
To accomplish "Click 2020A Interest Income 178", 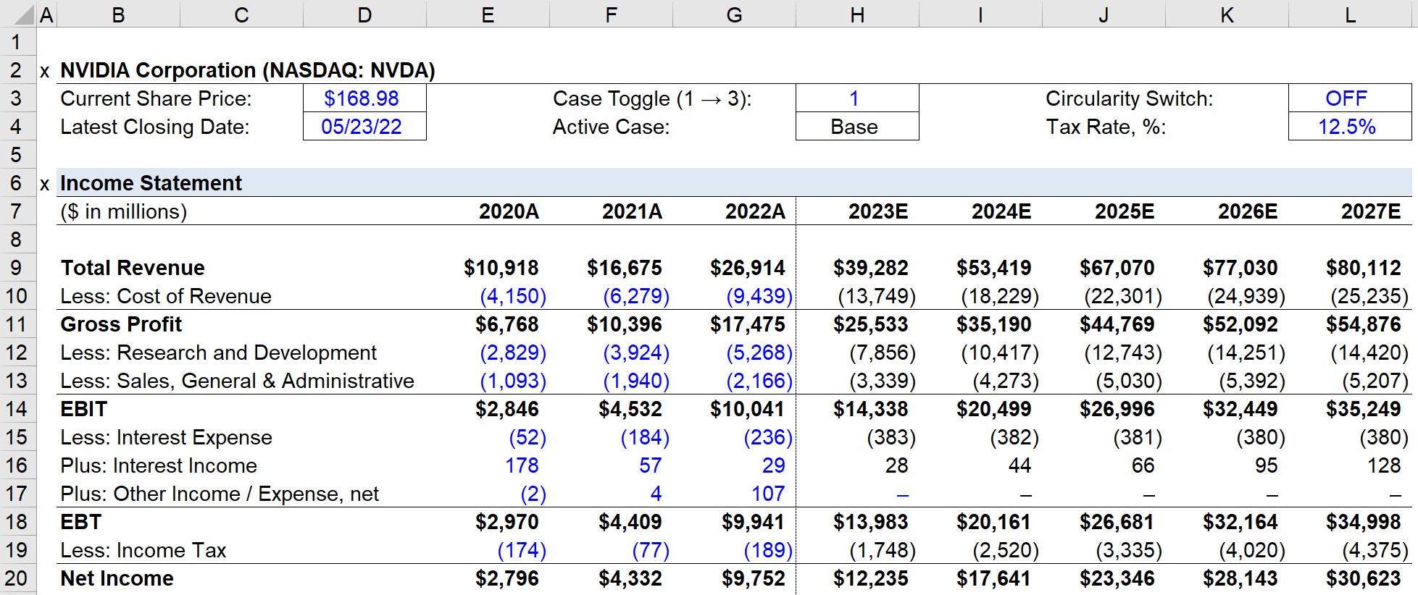I will 522,465.
